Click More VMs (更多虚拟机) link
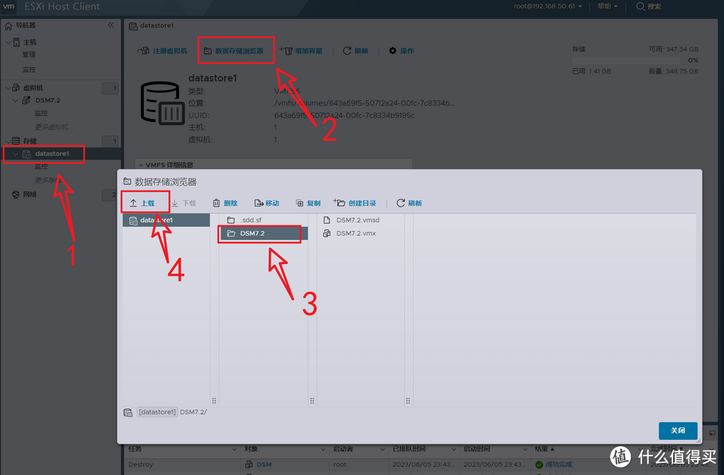The image size is (724, 475). click(x=54, y=127)
